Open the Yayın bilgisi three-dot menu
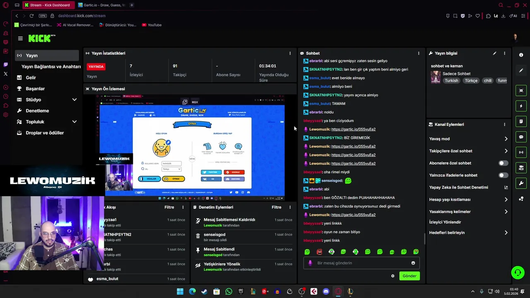This screenshot has width=530, height=298. [x=504, y=53]
